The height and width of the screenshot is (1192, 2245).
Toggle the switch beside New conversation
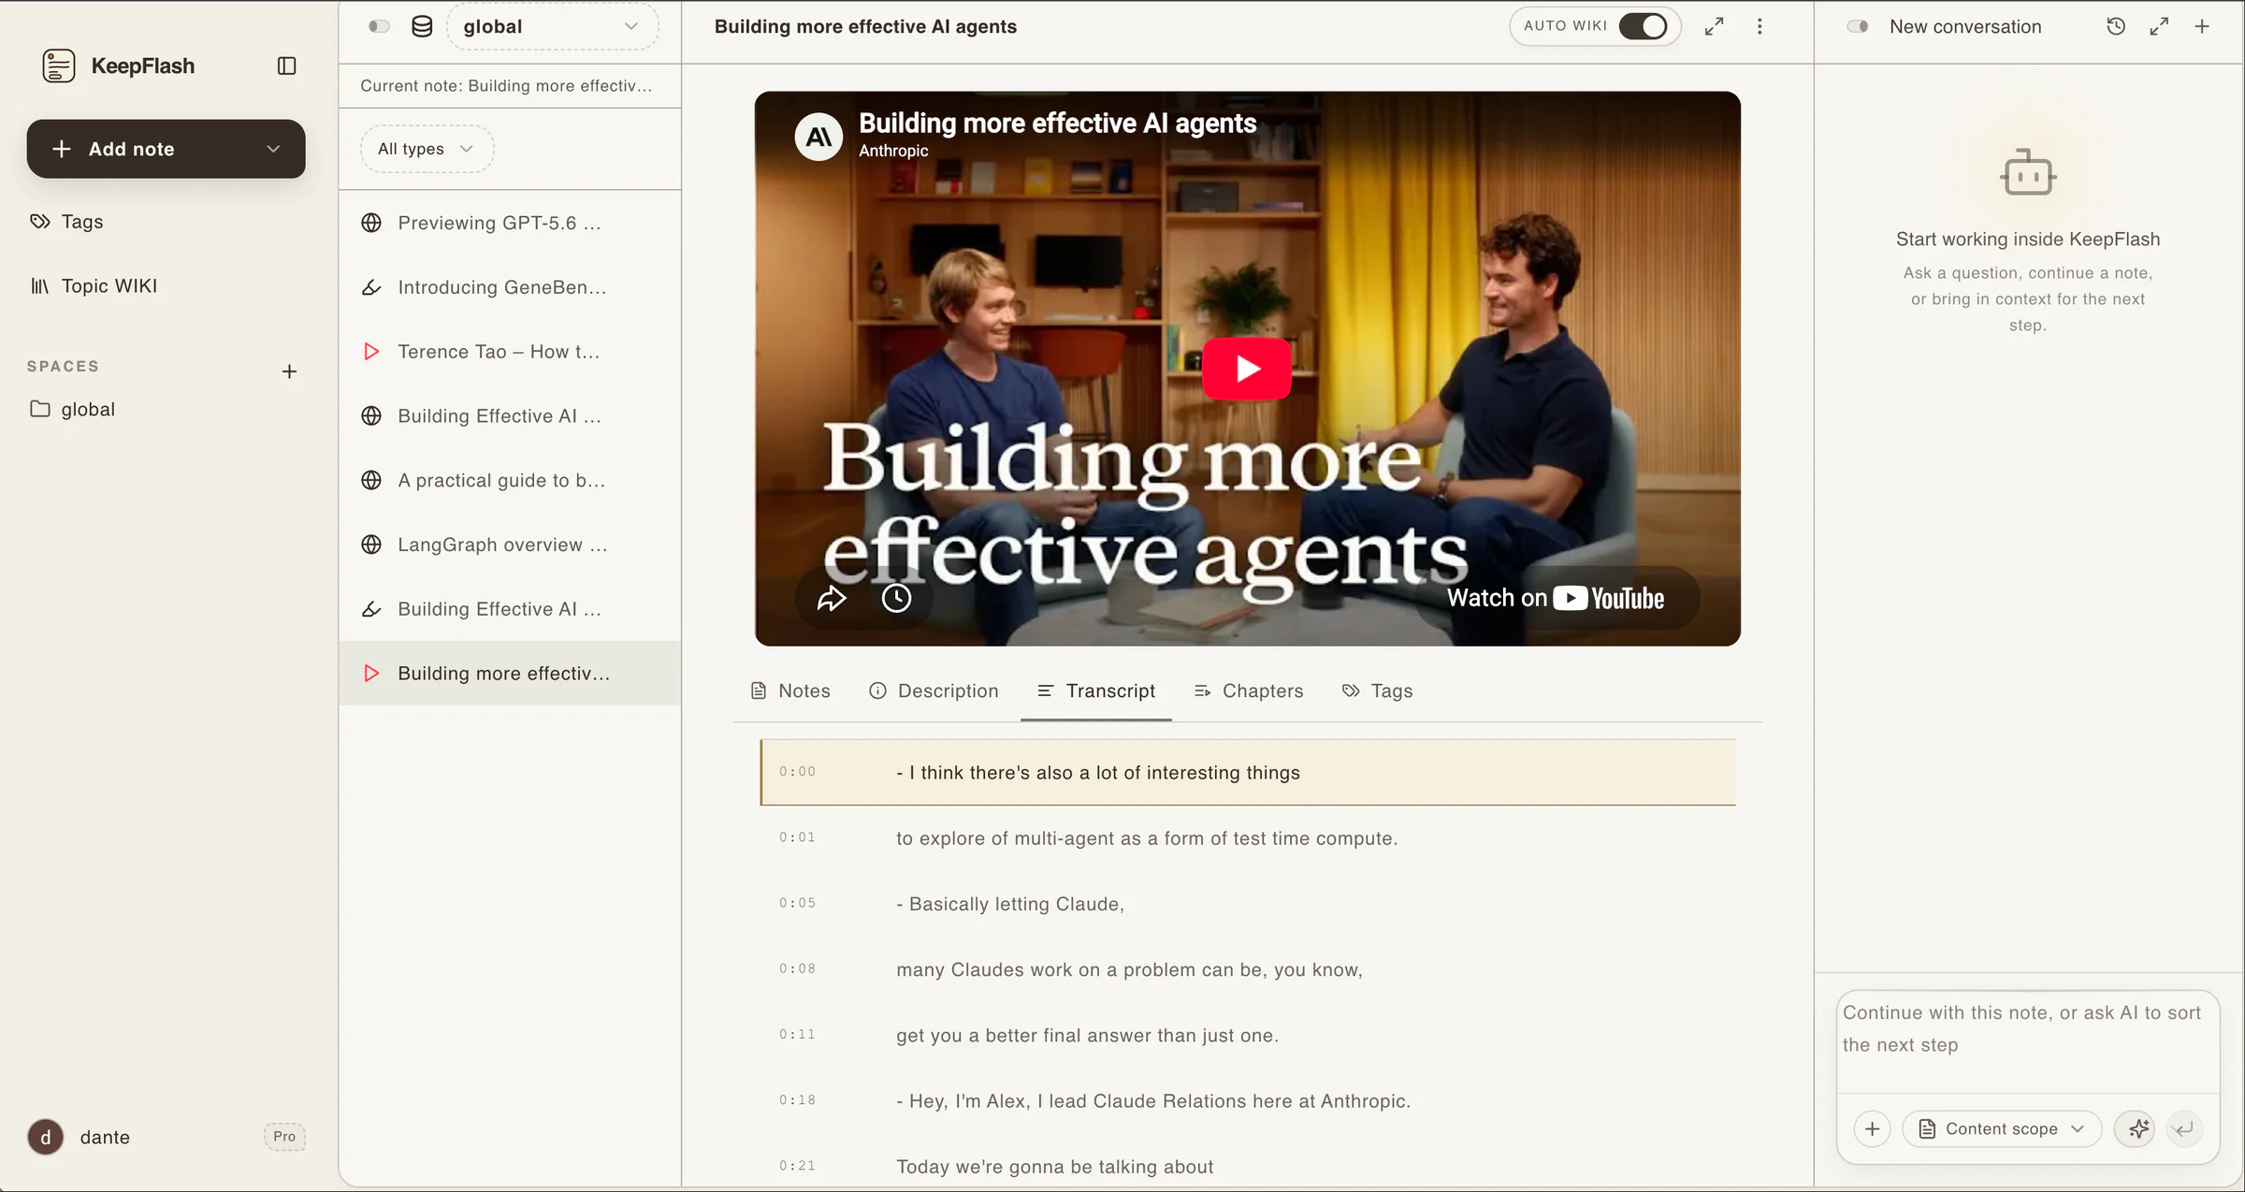click(1858, 26)
